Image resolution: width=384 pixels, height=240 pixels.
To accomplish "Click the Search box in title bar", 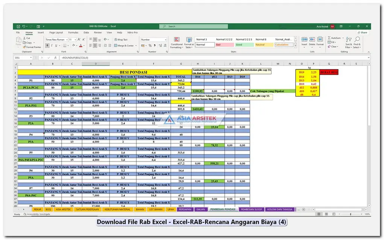I will point(194,26).
